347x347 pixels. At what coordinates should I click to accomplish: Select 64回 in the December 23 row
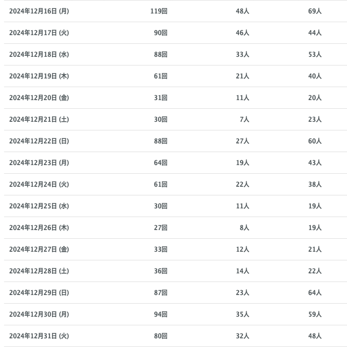coord(161,163)
